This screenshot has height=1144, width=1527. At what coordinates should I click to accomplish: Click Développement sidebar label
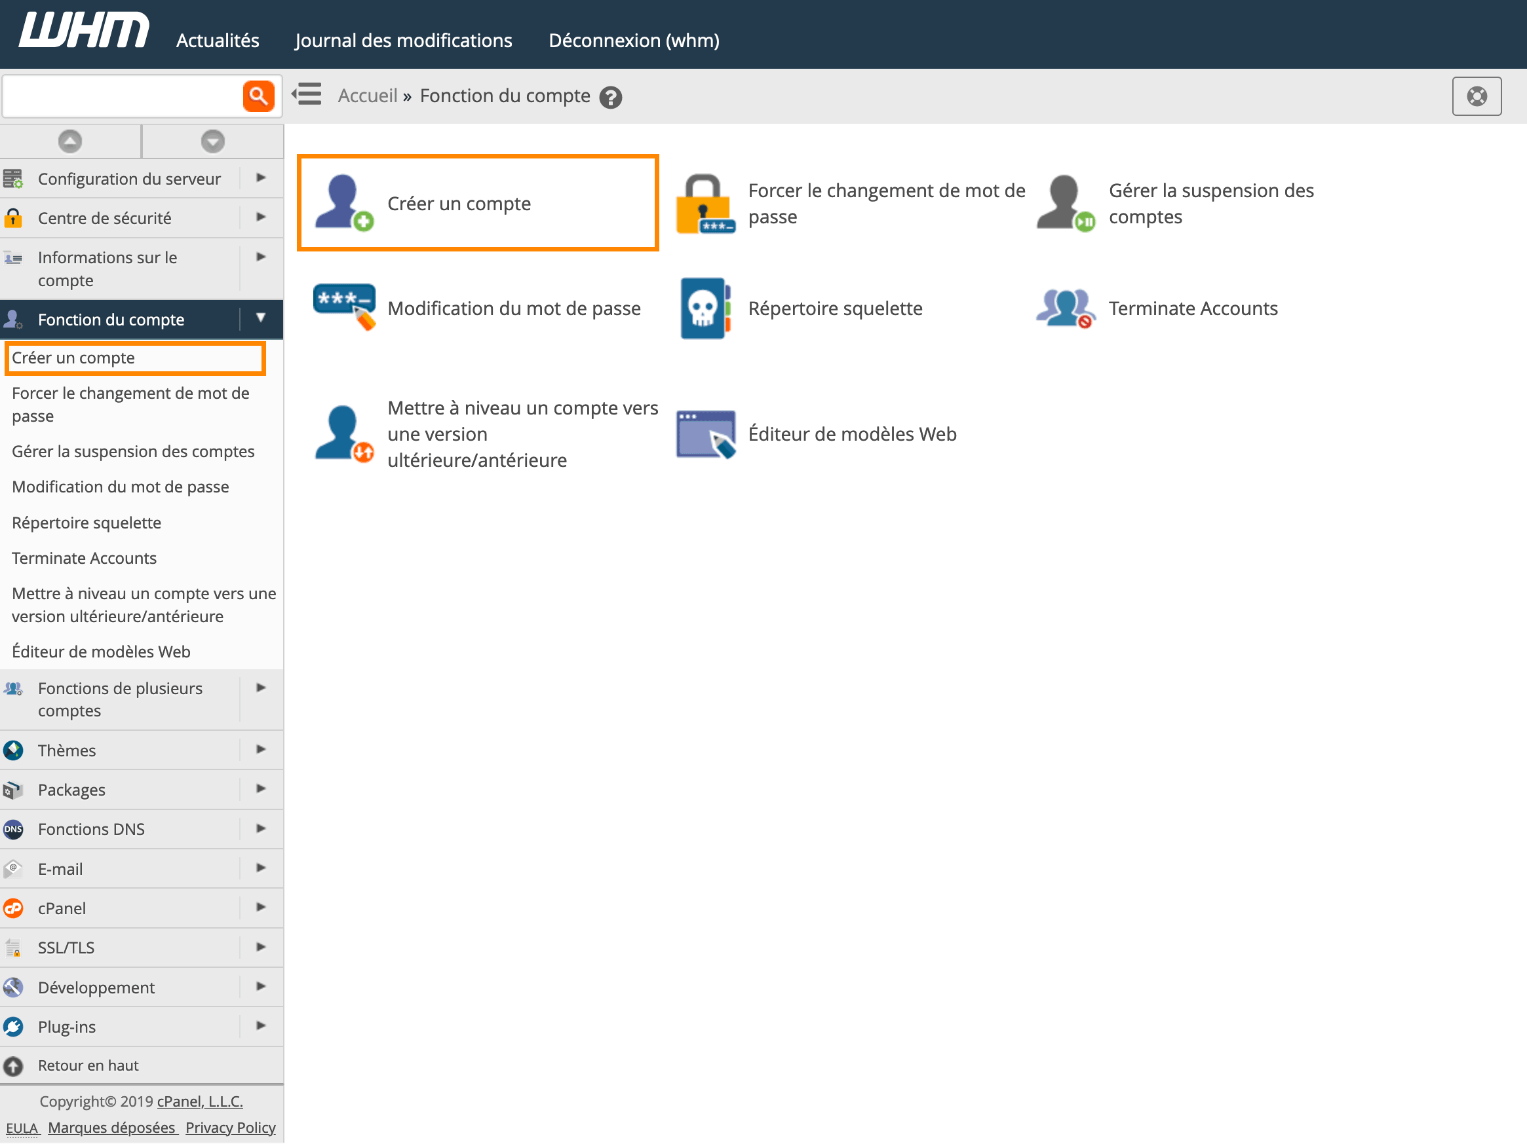[x=96, y=987]
